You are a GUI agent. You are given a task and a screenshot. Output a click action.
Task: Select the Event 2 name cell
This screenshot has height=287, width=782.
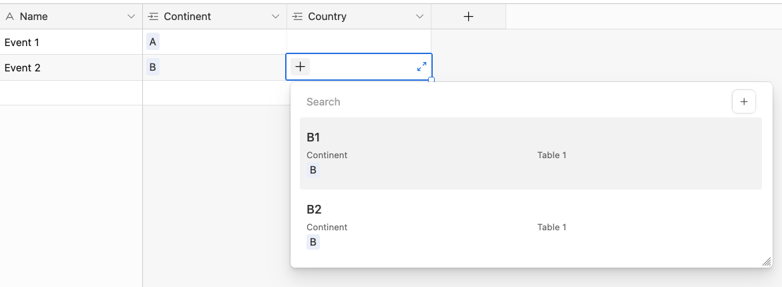click(x=71, y=67)
